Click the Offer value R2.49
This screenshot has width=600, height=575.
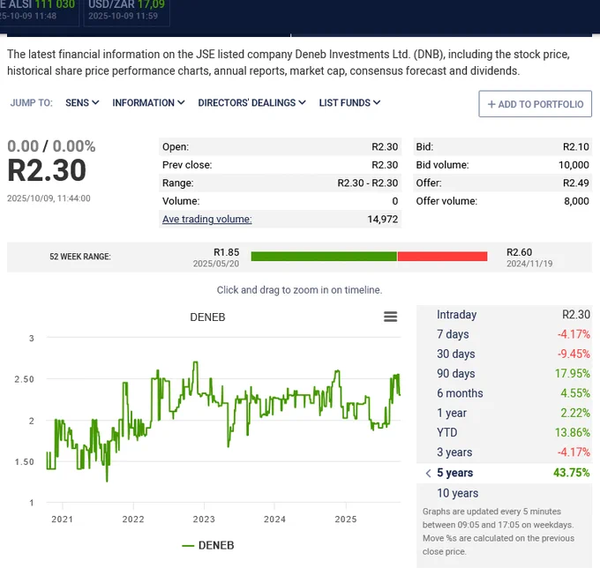coord(575,183)
